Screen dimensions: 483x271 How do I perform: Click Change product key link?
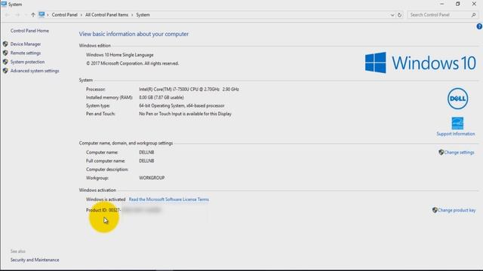pyautogui.click(x=457, y=210)
